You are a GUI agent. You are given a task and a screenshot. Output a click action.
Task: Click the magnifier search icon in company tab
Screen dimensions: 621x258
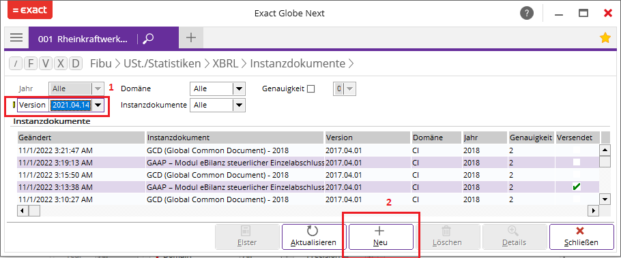148,39
